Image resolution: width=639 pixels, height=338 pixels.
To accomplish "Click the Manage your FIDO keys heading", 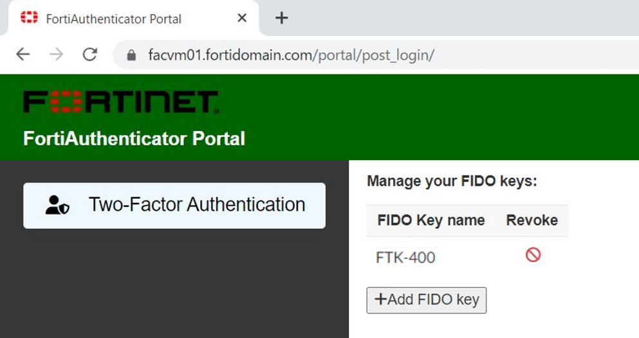I will click(452, 181).
